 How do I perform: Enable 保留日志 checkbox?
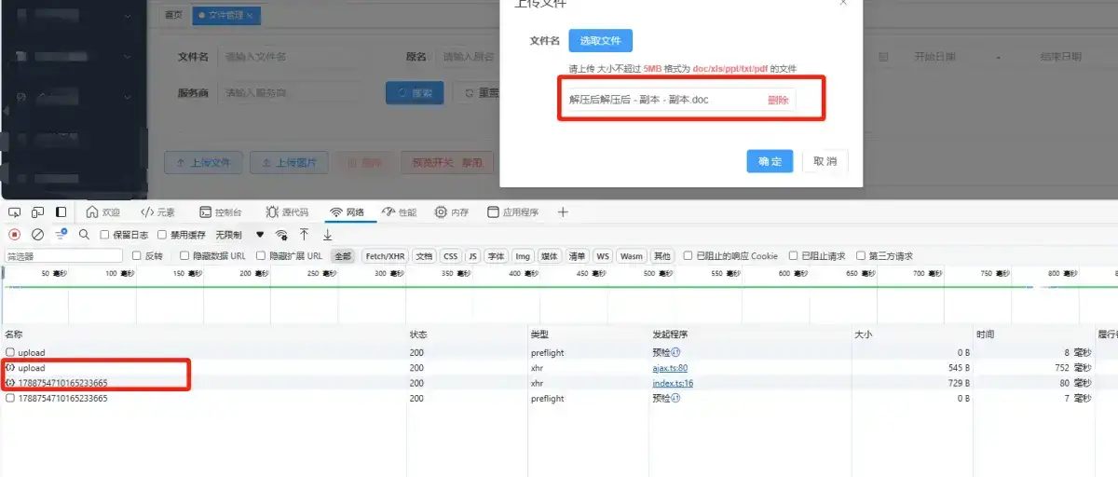(x=105, y=235)
